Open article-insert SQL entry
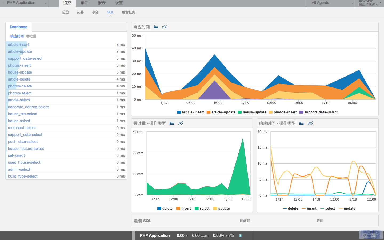The image size is (384, 240). [66, 45]
